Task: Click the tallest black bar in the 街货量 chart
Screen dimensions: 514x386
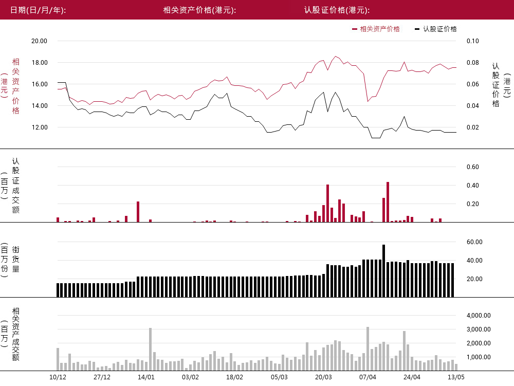Action: (x=383, y=271)
